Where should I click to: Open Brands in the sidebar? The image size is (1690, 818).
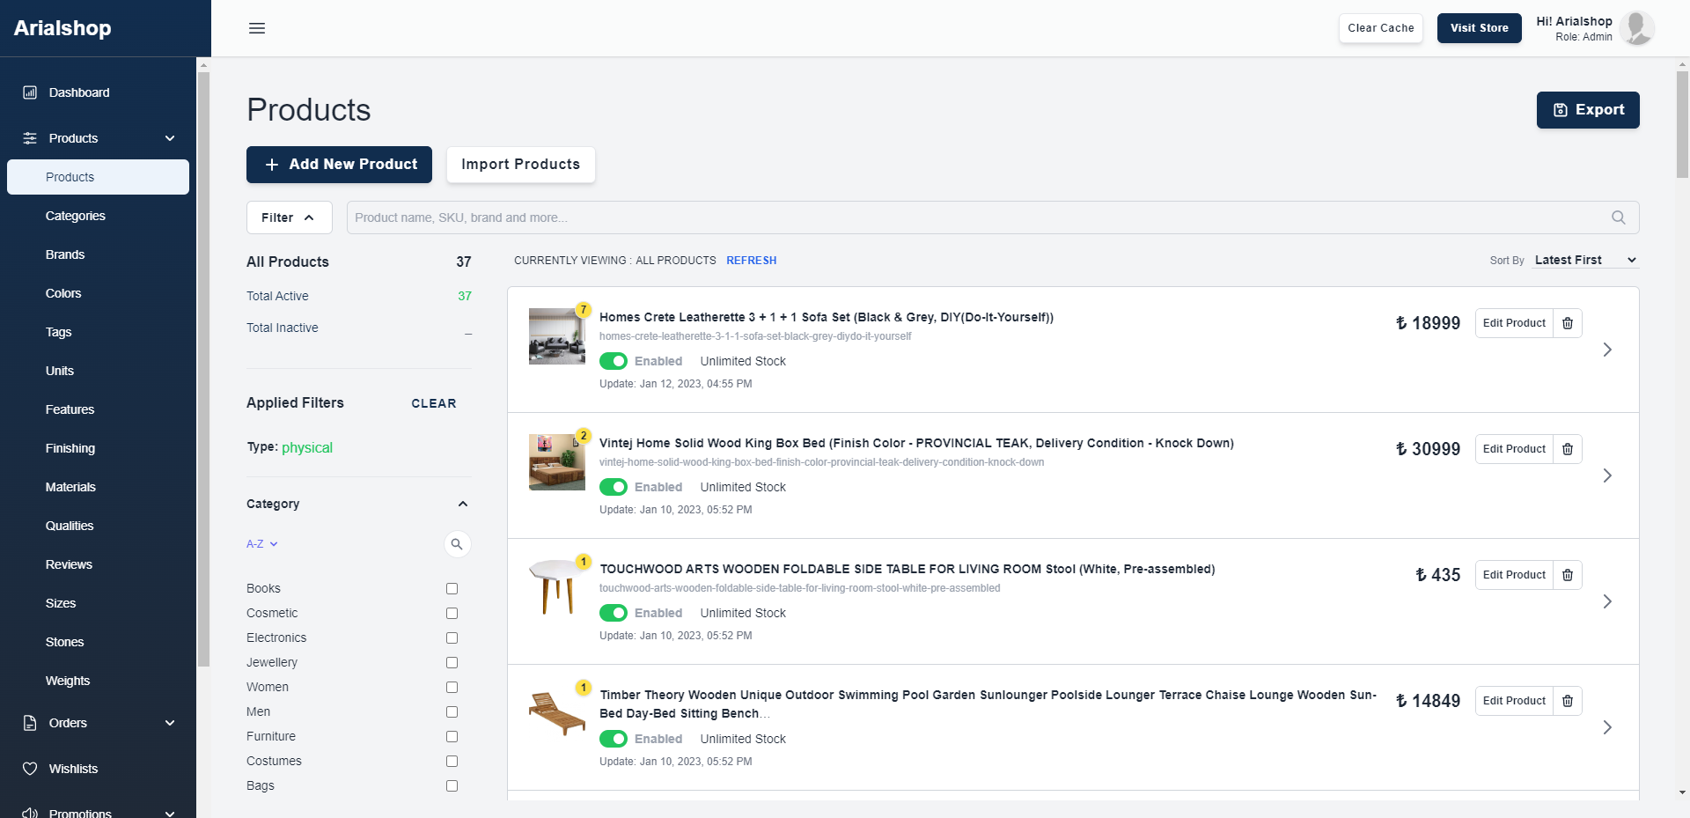[x=65, y=254]
